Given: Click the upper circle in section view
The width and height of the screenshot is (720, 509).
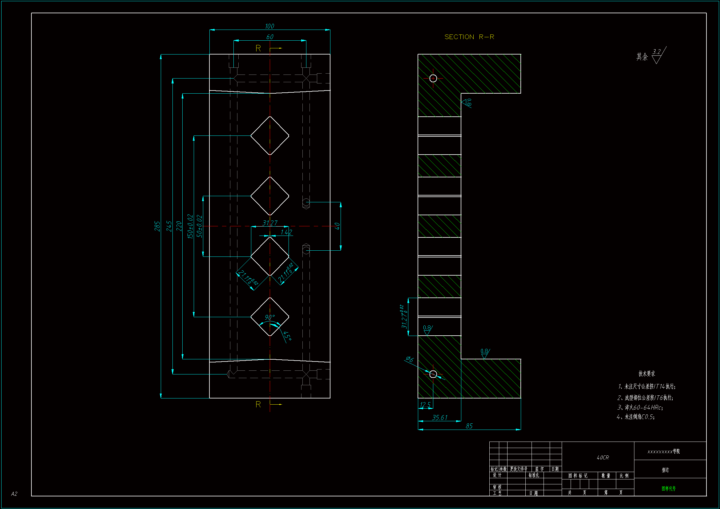Looking at the screenshot, I should point(433,78).
